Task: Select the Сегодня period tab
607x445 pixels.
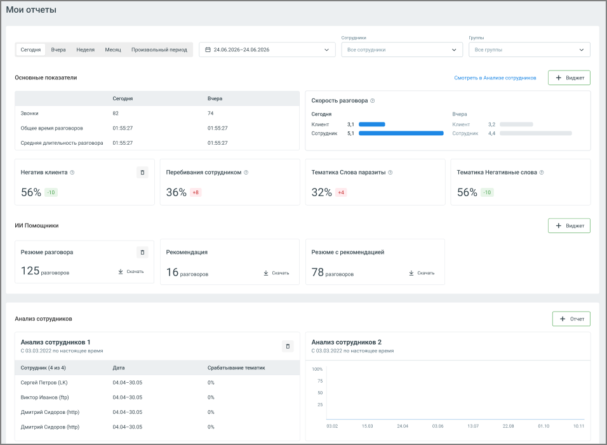Action: (x=30, y=50)
